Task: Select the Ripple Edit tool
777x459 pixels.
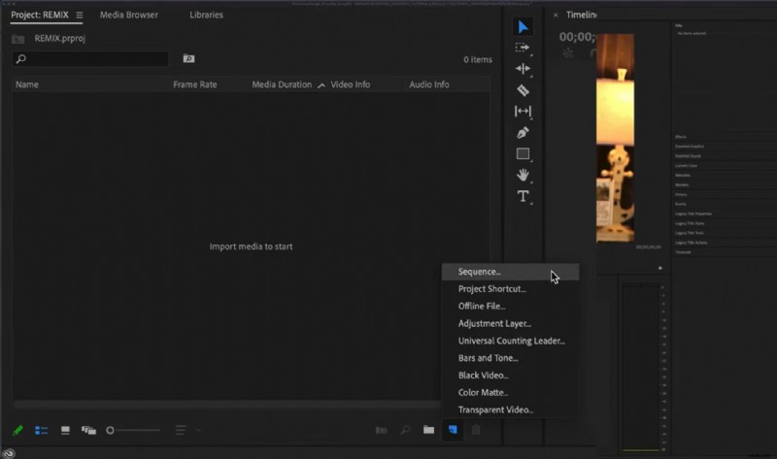Action: pos(523,69)
